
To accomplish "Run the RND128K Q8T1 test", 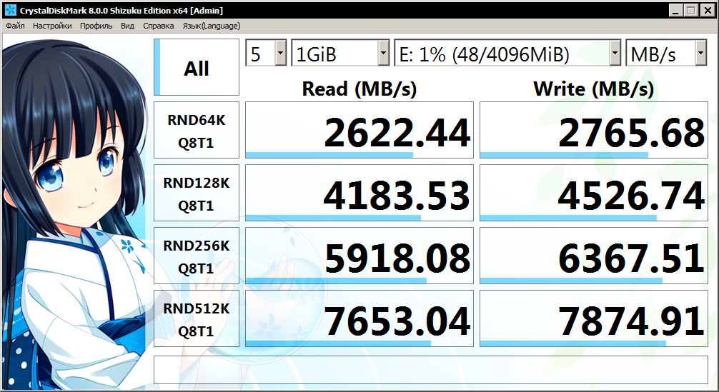I will tap(197, 193).
